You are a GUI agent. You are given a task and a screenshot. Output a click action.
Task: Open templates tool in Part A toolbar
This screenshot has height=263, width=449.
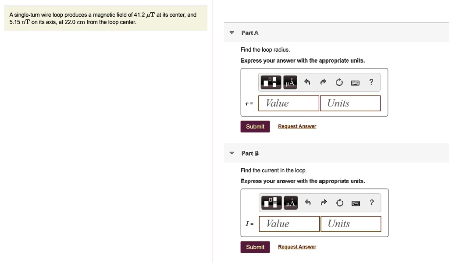coord(271,82)
